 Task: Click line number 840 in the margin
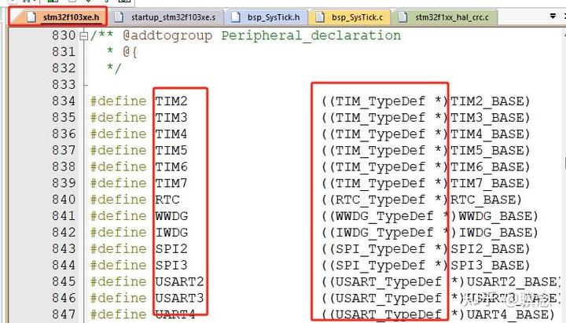click(64, 200)
